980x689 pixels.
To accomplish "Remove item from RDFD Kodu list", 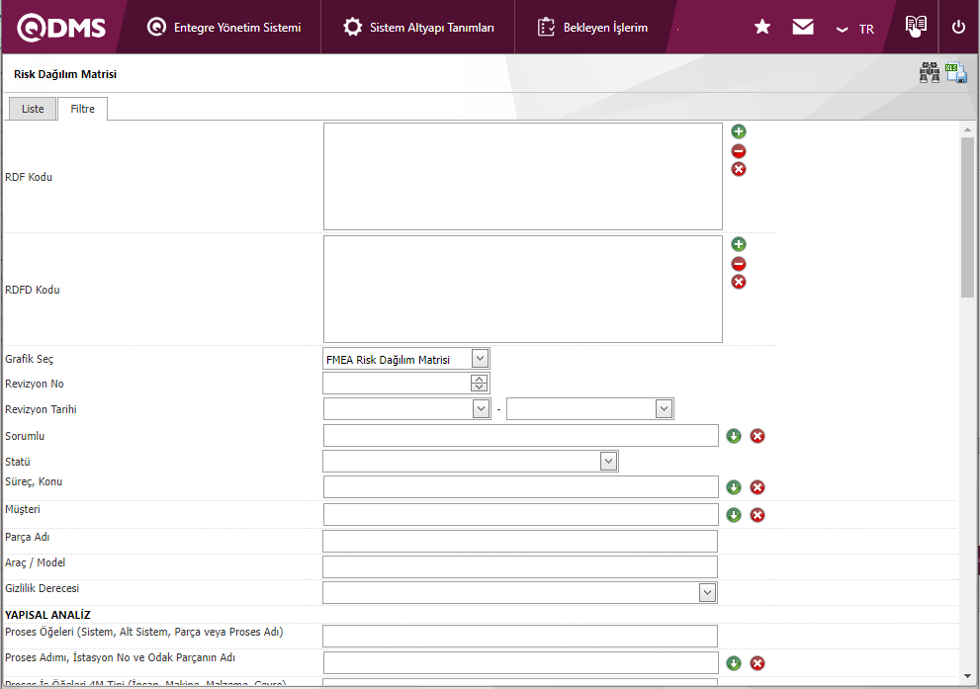I will (739, 264).
